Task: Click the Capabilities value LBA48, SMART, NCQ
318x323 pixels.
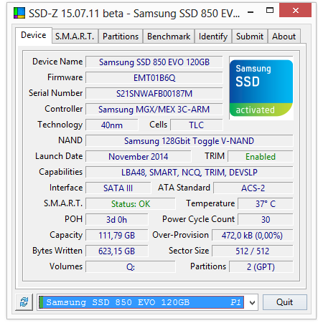Action: click(189, 173)
